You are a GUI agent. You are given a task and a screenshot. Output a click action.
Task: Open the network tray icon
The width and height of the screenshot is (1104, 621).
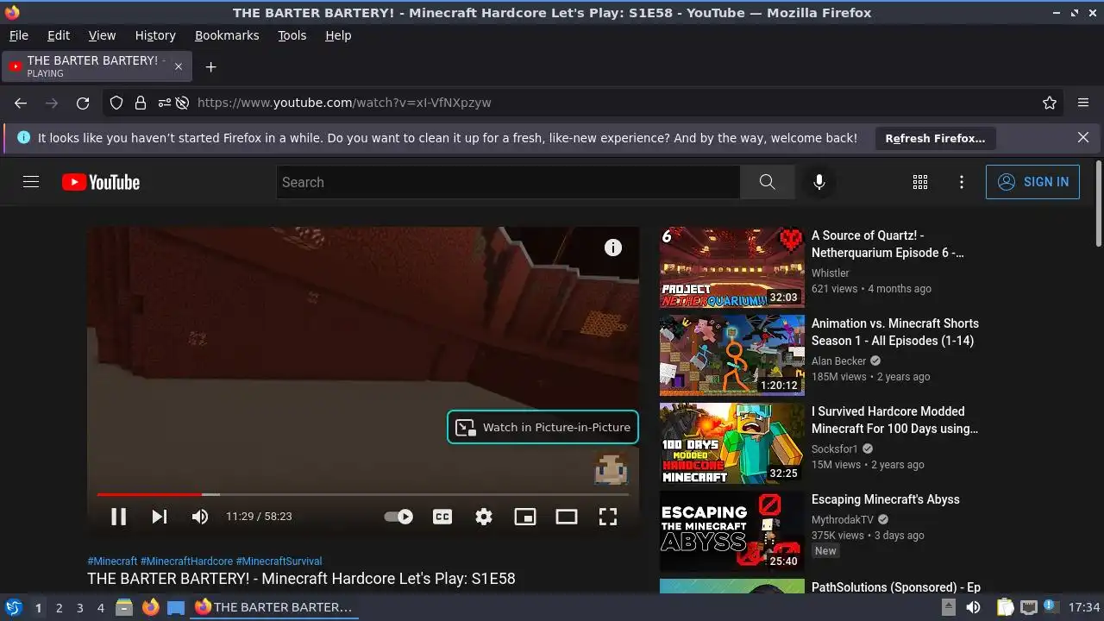point(1029,607)
